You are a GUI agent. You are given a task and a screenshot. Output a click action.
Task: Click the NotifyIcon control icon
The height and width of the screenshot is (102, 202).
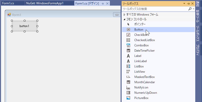pos(128,87)
